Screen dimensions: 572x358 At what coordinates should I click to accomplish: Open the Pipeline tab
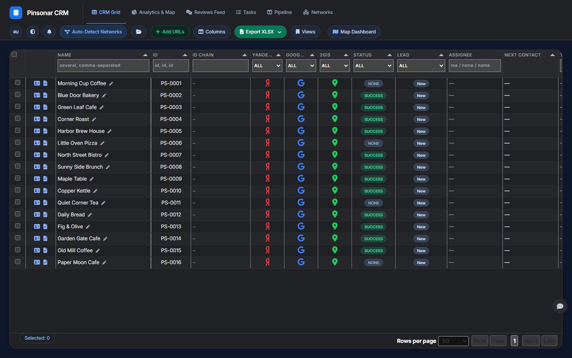point(280,12)
